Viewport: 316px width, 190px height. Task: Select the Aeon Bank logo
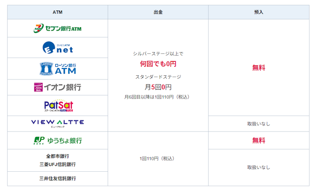(x=58, y=87)
